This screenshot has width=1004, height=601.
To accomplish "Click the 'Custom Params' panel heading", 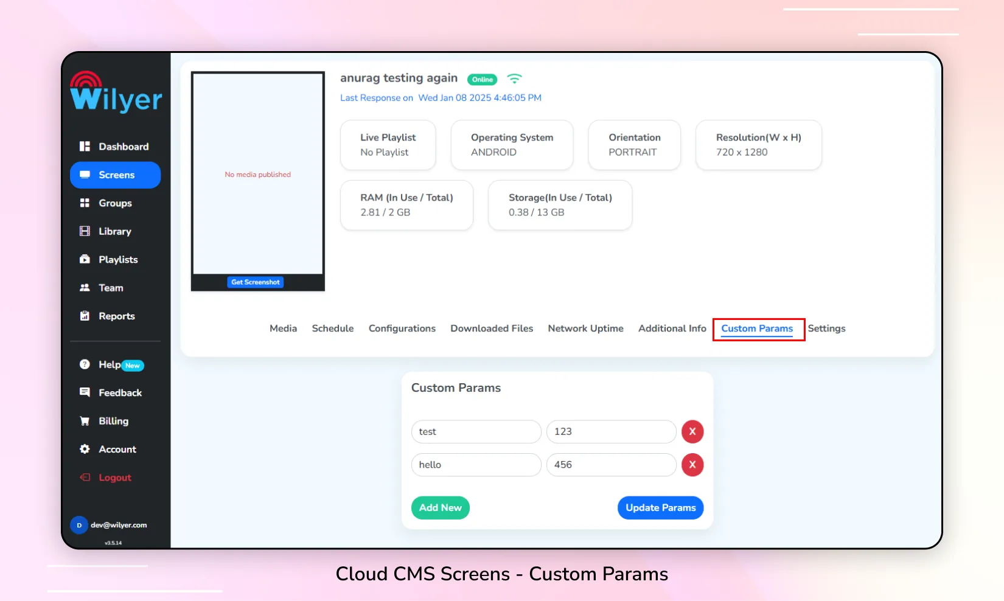I will [456, 388].
